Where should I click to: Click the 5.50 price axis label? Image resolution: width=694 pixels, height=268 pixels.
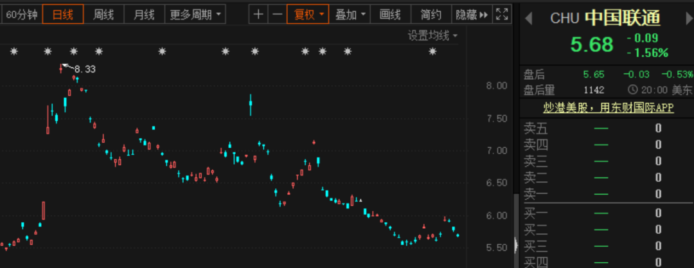click(x=495, y=248)
